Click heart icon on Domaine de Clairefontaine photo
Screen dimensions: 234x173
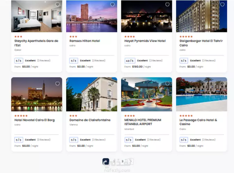[x=112, y=84]
